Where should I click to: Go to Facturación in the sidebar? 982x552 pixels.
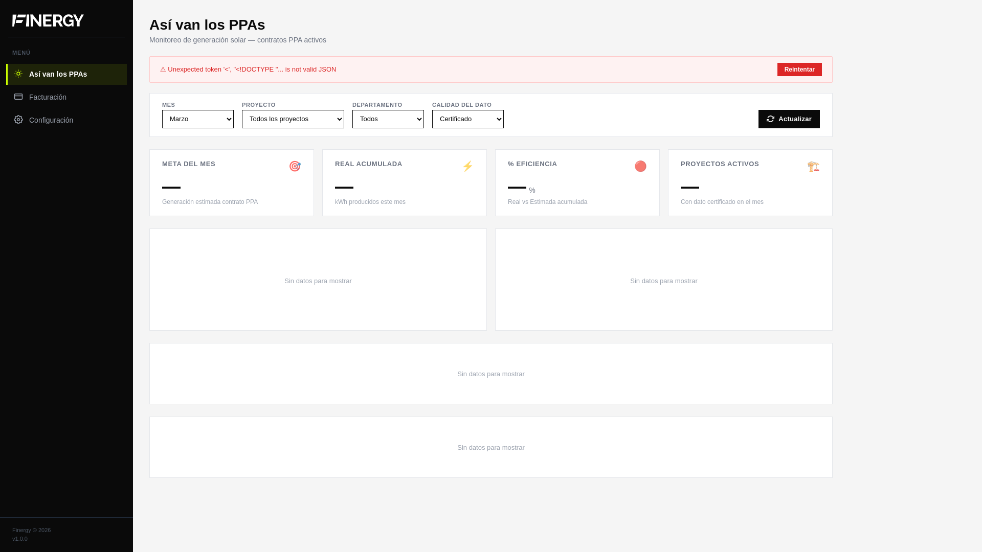click(x=66, y=97)
